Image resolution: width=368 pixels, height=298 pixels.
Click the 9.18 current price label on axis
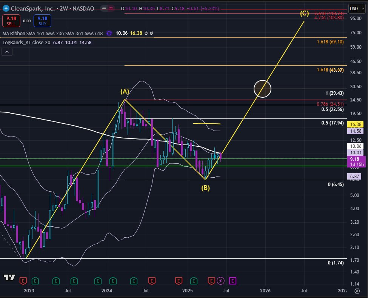(x=354, y=159)
